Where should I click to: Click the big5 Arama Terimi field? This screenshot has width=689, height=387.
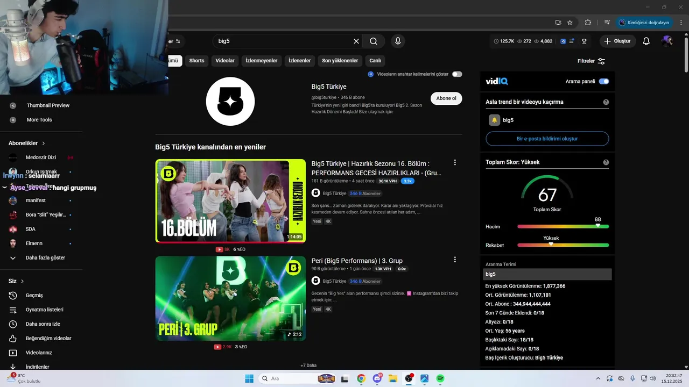click(x=547, y=274)
